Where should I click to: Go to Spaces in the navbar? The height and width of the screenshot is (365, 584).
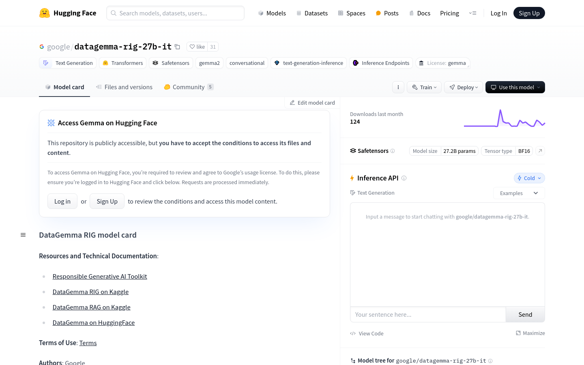352,13
